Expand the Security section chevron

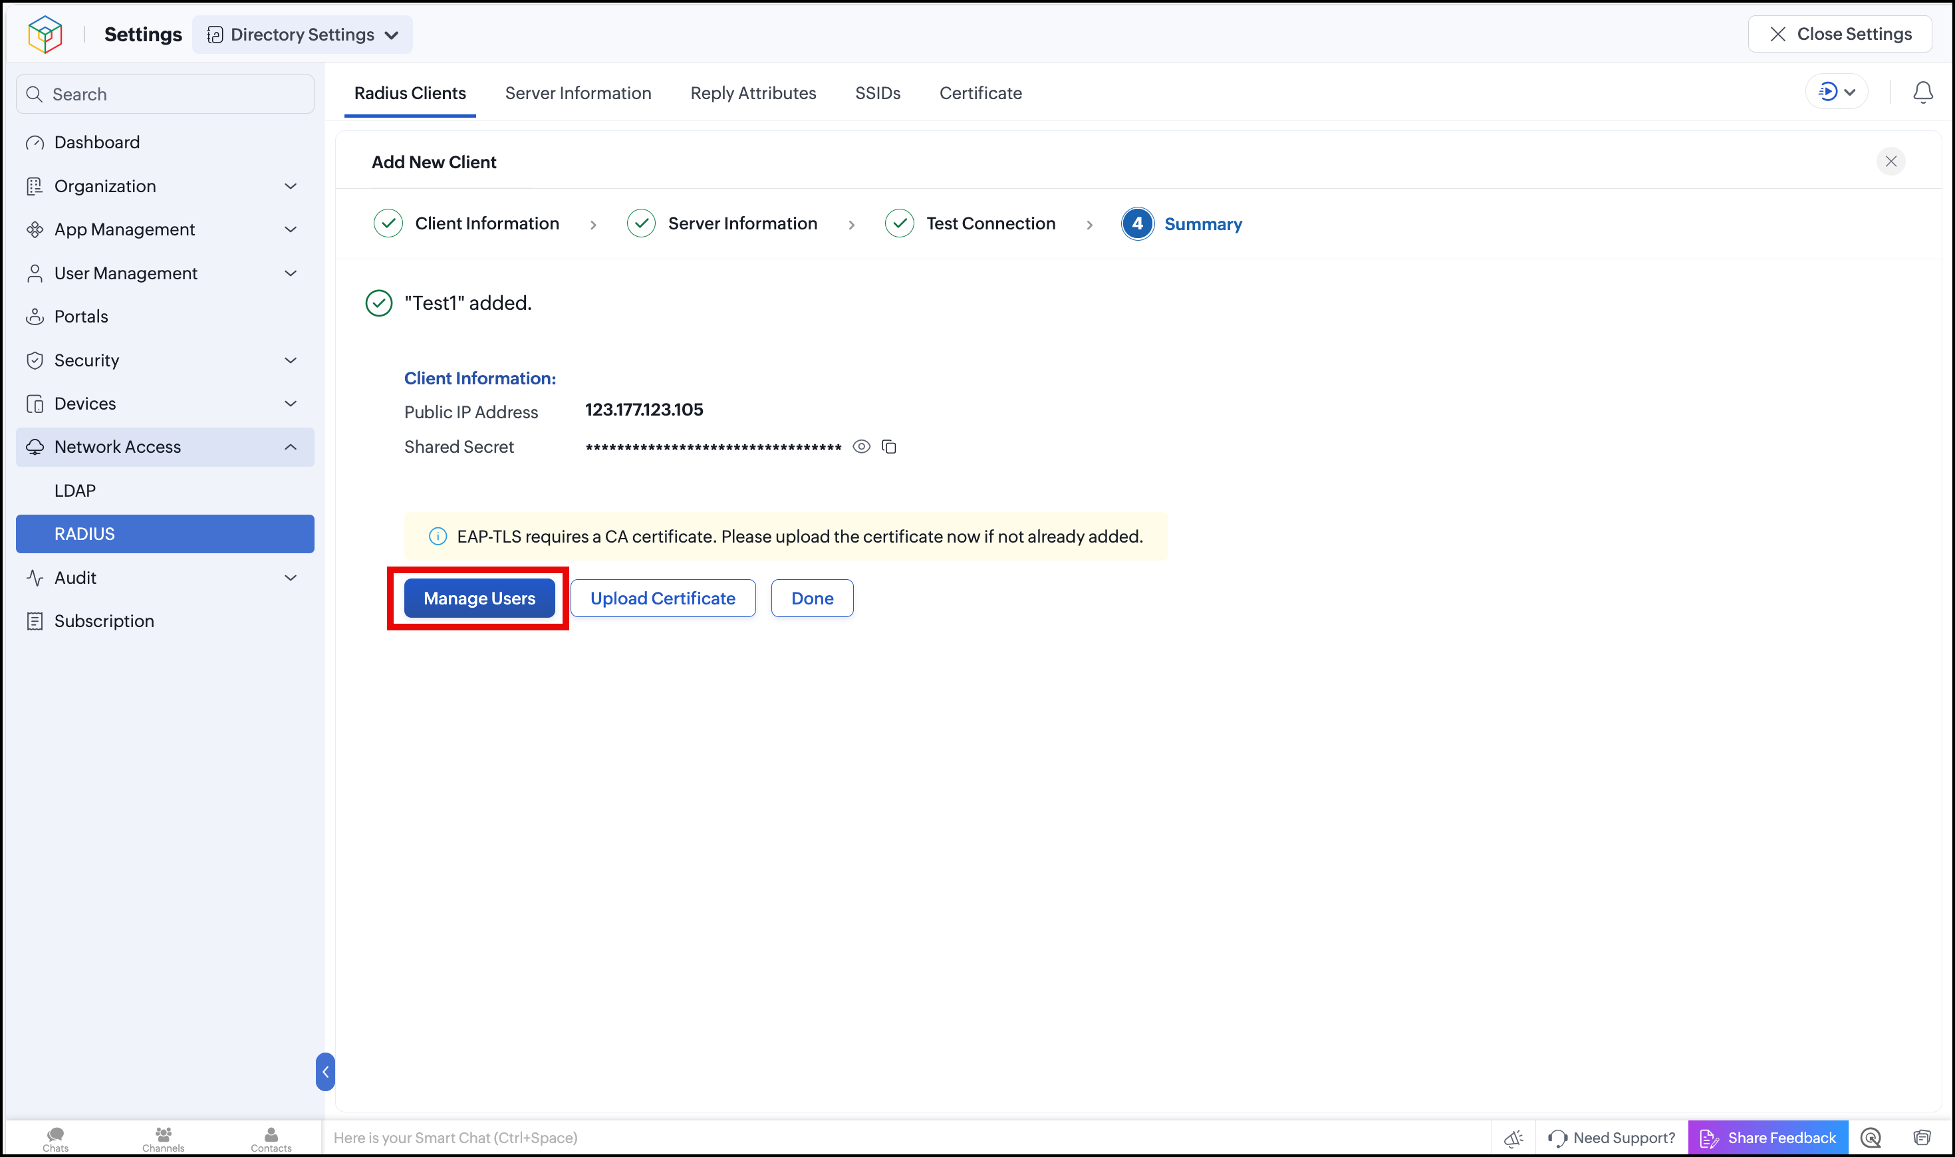pyautogui.click(x=291, y=360)
